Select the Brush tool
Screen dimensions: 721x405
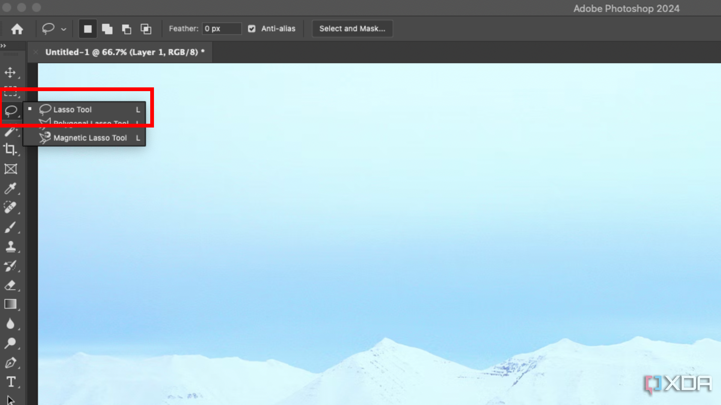tap(11, 227)
